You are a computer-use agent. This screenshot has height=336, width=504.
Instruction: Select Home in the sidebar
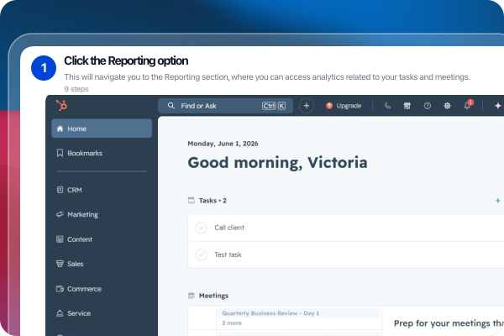click(102, 129)
